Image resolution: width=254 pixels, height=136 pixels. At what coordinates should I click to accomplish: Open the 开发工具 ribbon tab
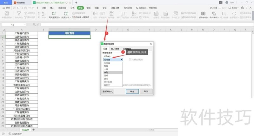pyautogui.click(x=115, y=8)
